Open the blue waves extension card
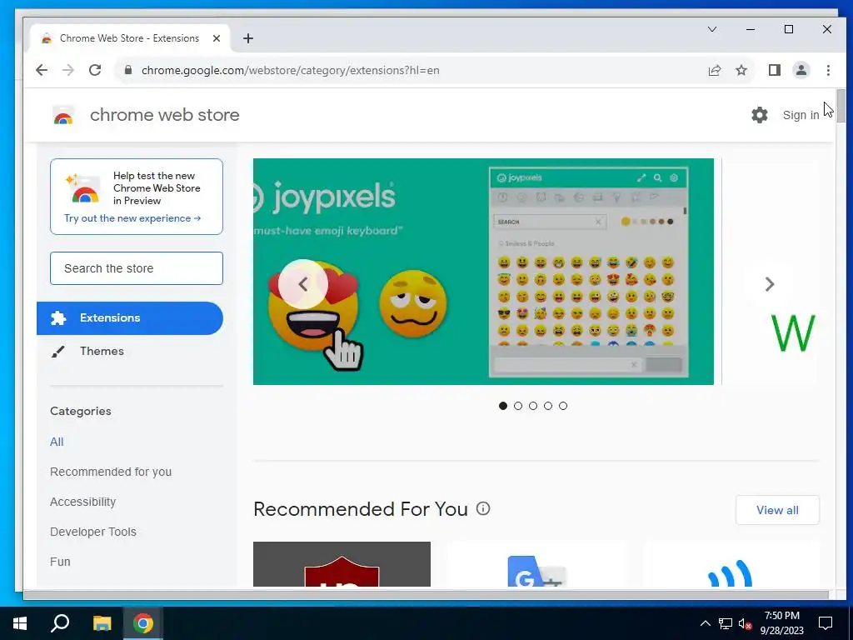This screenshot has height=640, width=853. [731, 564]
